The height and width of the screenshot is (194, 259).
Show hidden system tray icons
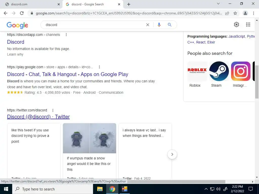206,189
